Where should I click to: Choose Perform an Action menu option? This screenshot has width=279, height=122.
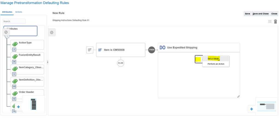point(216,64)
